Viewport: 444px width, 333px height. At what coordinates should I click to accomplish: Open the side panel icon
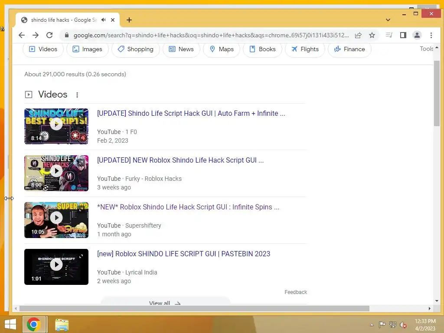click(403, 35)
